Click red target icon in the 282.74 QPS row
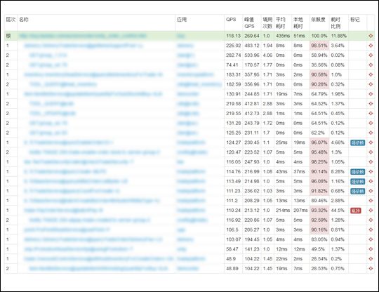The image size is (379, 292). click(x=371, y=55)
